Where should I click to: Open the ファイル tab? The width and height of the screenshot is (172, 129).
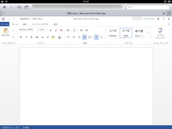(x=5, y=24)
